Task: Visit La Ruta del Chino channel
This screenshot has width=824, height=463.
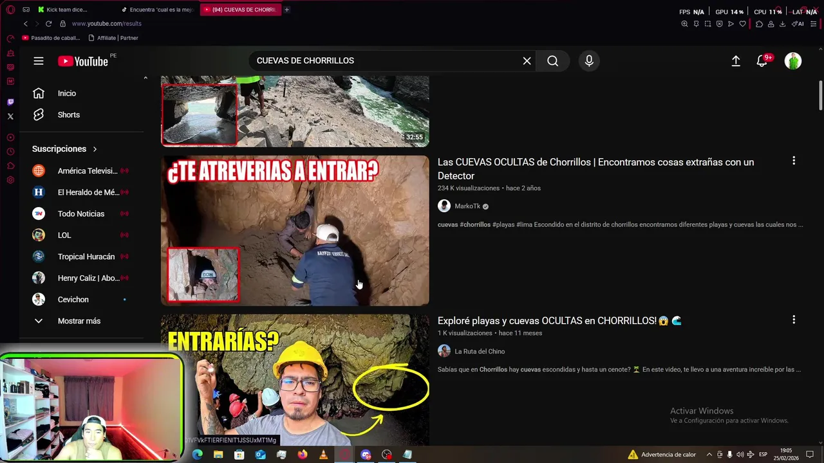Action: pyautogui.click(x=480, y=351)
